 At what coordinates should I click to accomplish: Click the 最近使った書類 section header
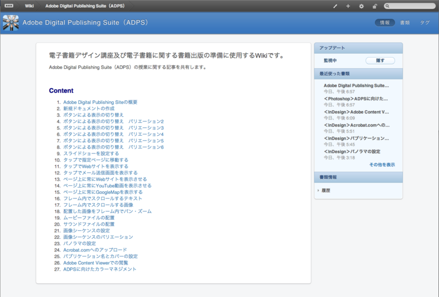pos(358,73)
